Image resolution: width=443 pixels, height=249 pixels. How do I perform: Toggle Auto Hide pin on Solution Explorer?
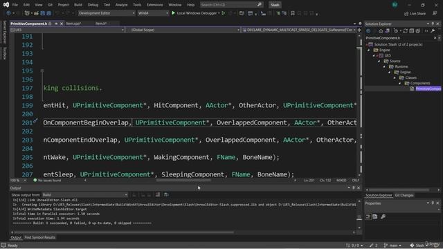pyautogui.click(x=433, y=24)
